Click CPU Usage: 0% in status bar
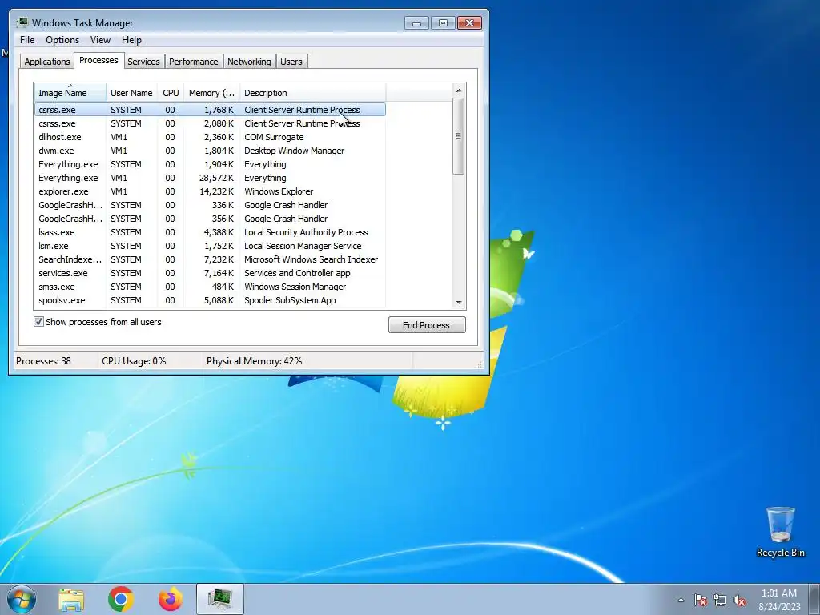 click(x=134, y=361)
